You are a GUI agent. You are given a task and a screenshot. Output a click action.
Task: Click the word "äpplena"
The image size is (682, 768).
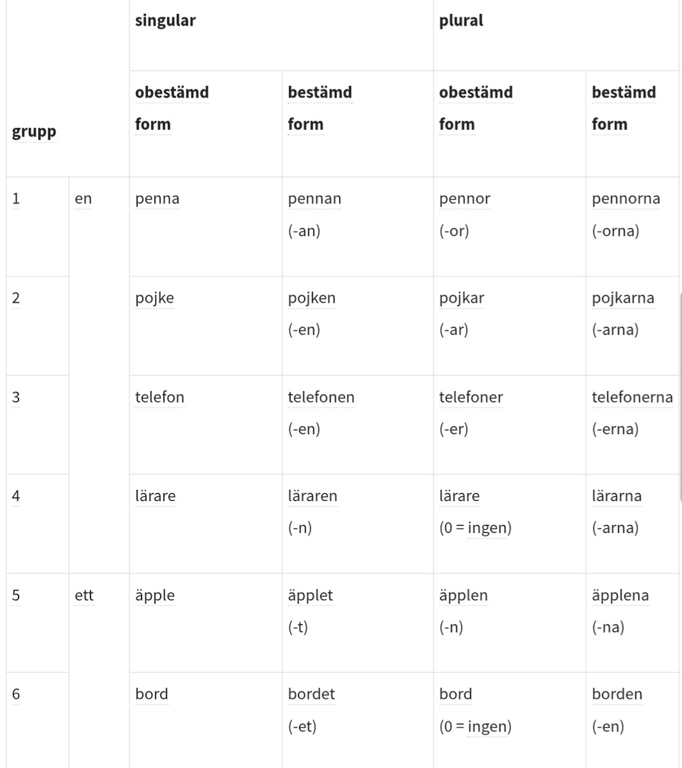coord(620,595)
